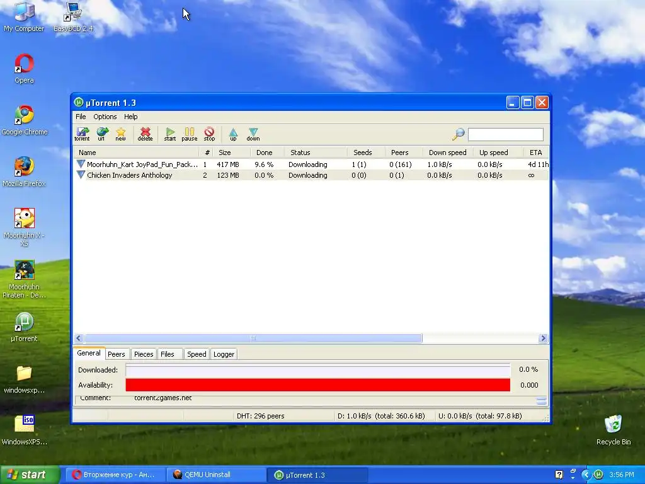Focus the search input field in toolbar
Image resolution: width=645 pixels, height=484 pixels.
506,134
